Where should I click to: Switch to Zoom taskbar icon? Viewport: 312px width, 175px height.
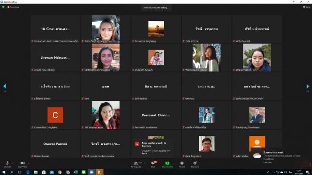[x=91, y=172]
